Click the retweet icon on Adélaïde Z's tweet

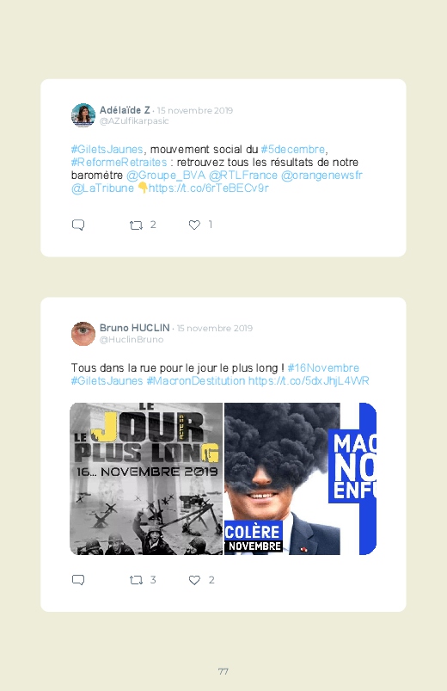click(136, 225)
